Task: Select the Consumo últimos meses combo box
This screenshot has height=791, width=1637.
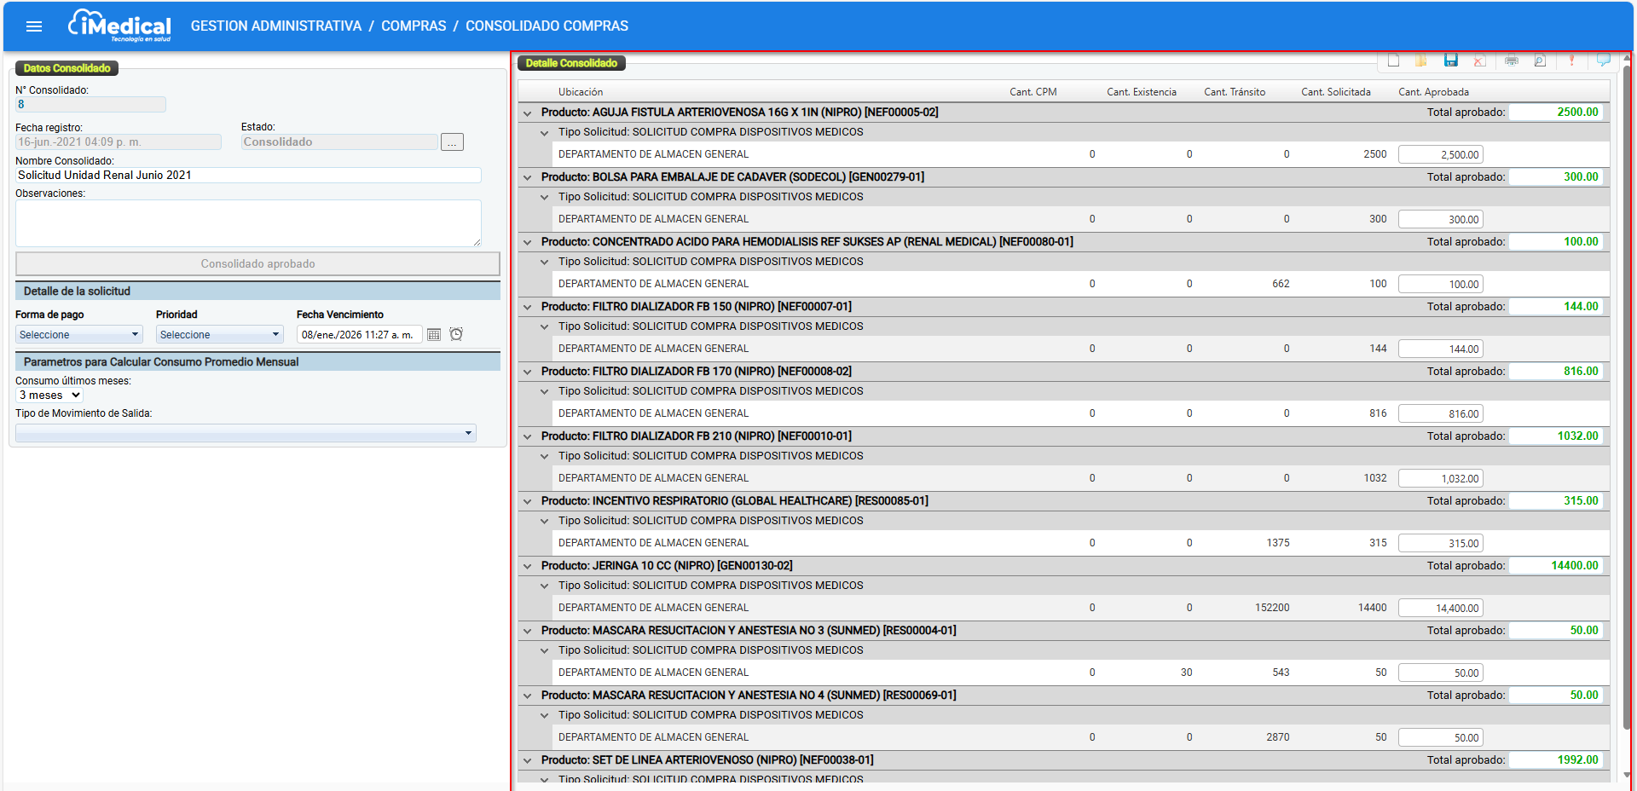Action: point(49,395)
